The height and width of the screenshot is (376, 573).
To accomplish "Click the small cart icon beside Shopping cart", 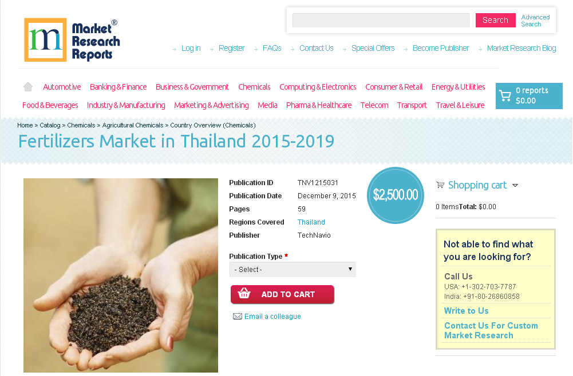I will tap(440, 185).
